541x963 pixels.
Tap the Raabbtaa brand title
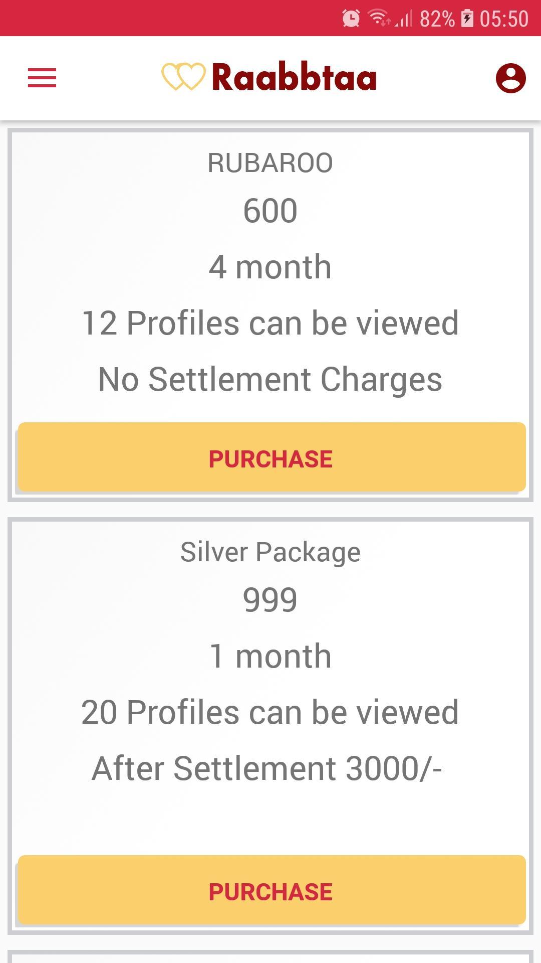coord(294,77)
